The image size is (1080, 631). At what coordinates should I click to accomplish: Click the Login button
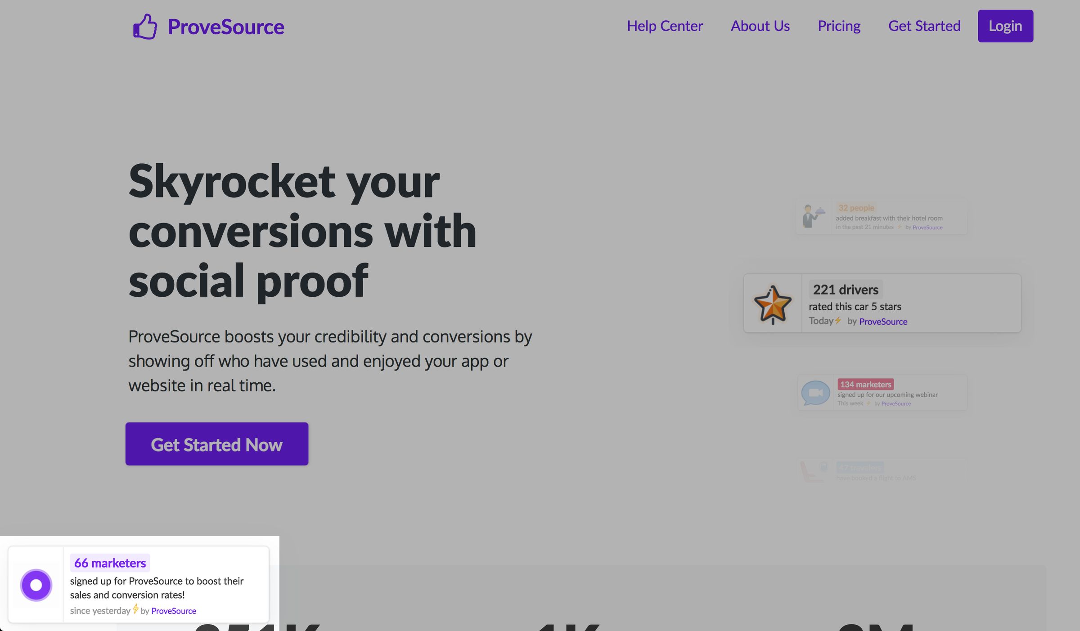pos(1005,26)
